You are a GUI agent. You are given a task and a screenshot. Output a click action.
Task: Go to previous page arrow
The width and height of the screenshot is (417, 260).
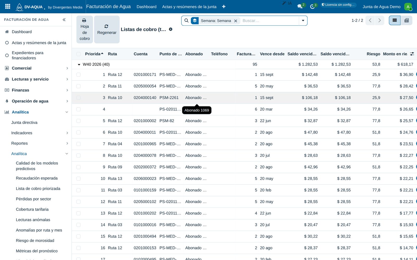pos(370,20)
